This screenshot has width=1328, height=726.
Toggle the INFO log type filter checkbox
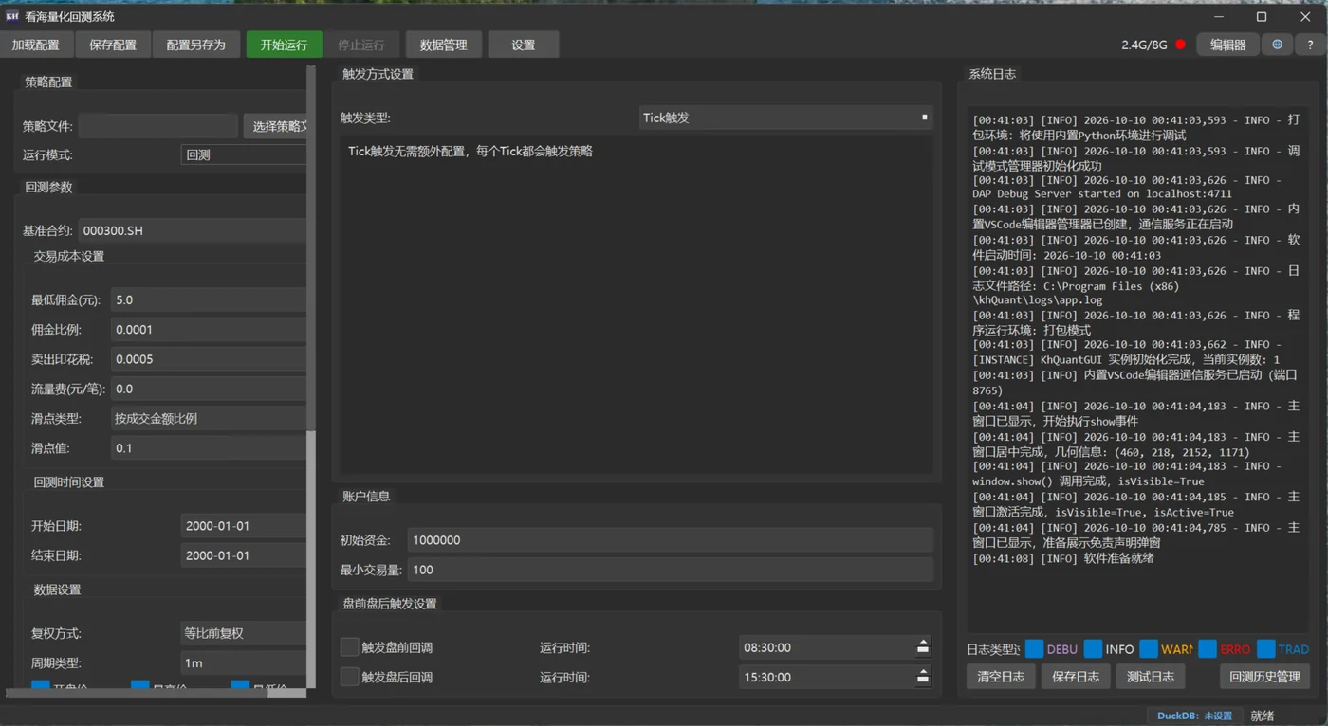(x=1094, y=649)
